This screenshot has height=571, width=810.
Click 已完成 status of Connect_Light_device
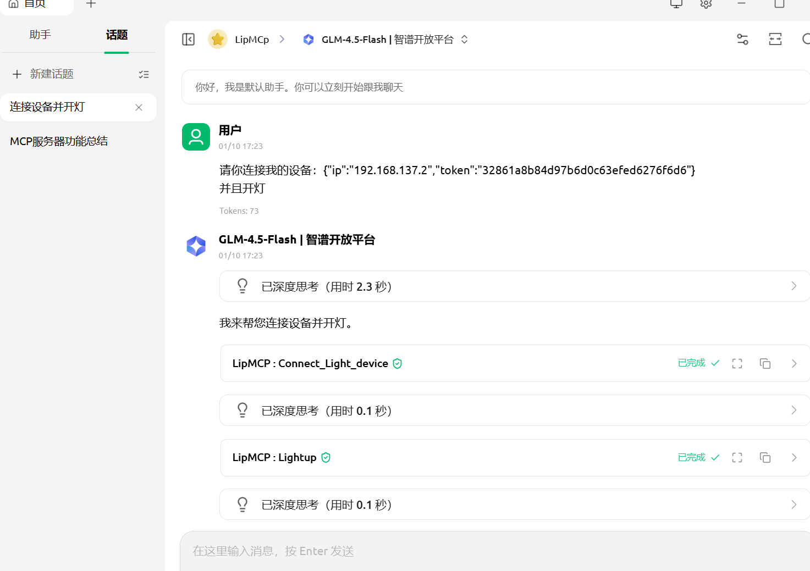coord(698,363)
